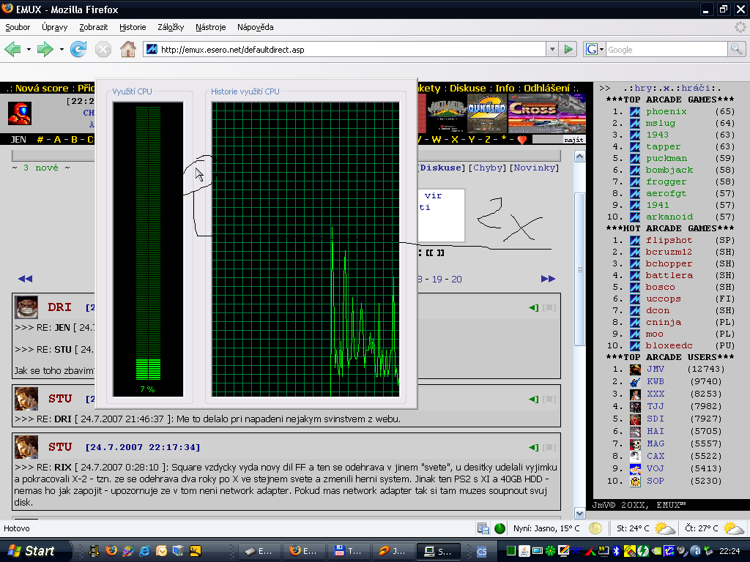Click the Bluetooth icon in the system tray
Viewport: 750px width, 562px height.
pos(617,551)
